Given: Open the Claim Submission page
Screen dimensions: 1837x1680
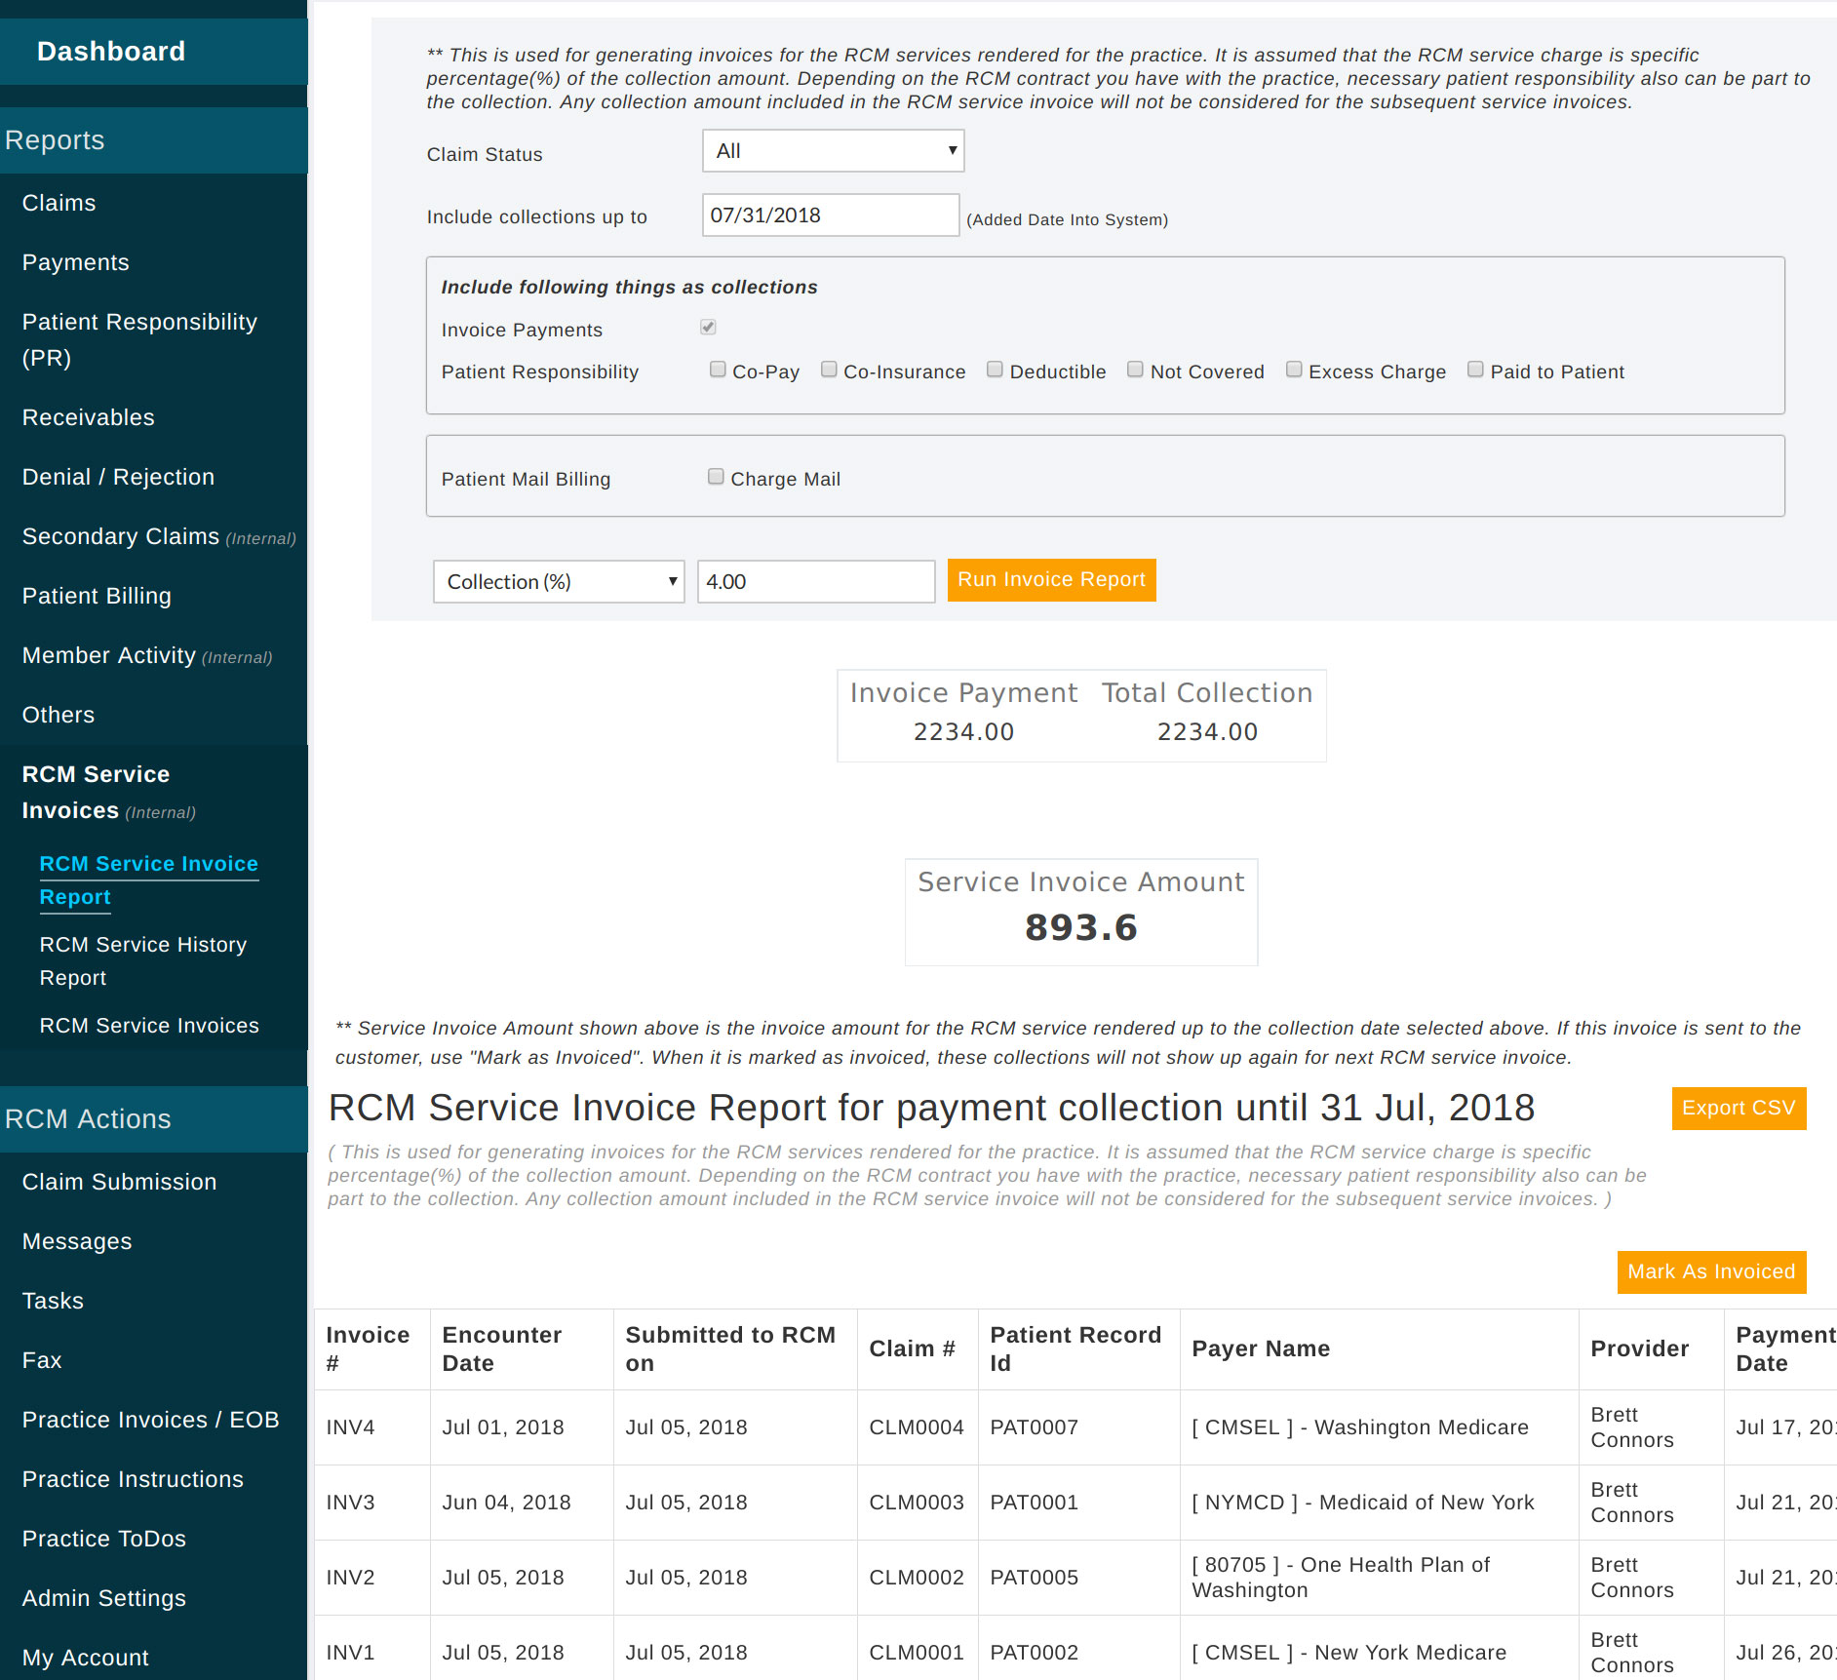Looking at the screenshot, I should pyautogui.click(x=119, y=1182).
